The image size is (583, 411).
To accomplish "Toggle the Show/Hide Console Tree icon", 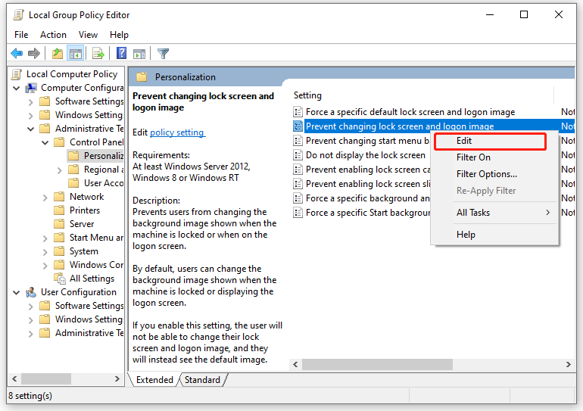I will tap(76, 54).
